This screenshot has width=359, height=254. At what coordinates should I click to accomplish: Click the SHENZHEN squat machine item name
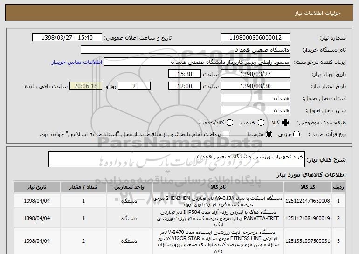(218, 201)
